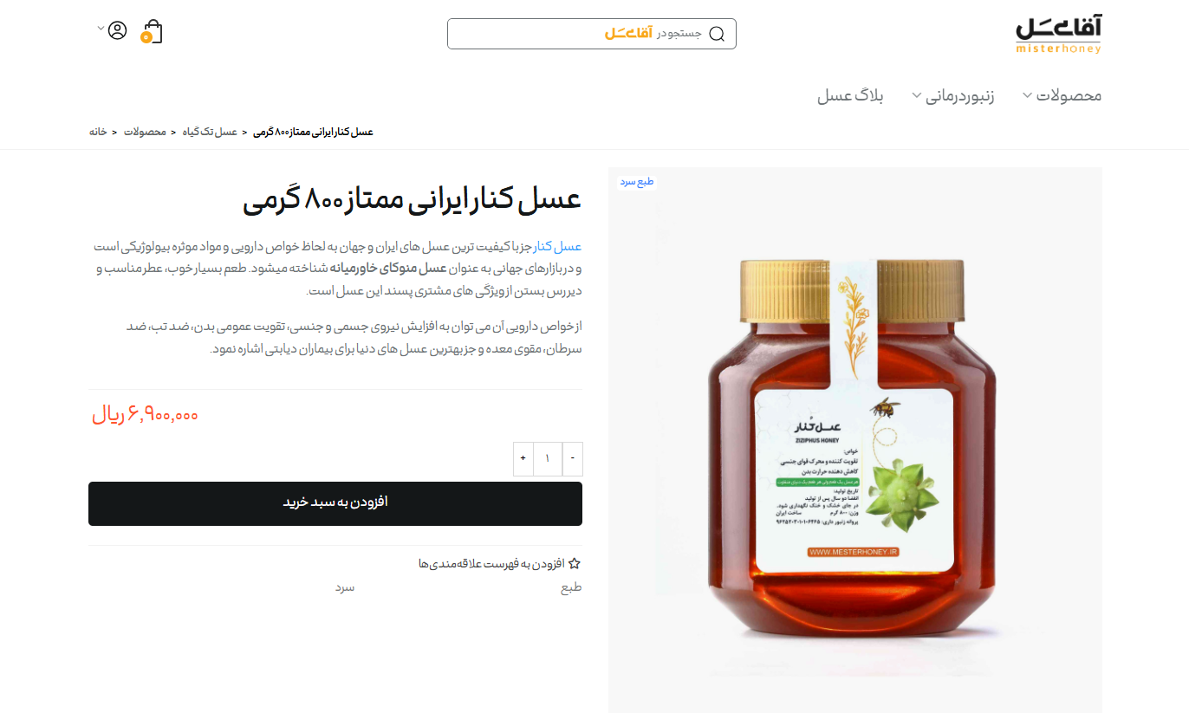Open عسل تک گیاه breadcrumb link
Viewport: 1189px width, 713px height.
point(209,132)
